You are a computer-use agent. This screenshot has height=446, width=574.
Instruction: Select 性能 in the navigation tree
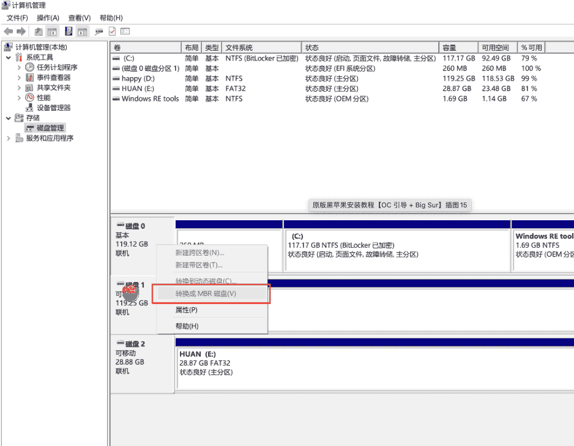tap(43, 98)
